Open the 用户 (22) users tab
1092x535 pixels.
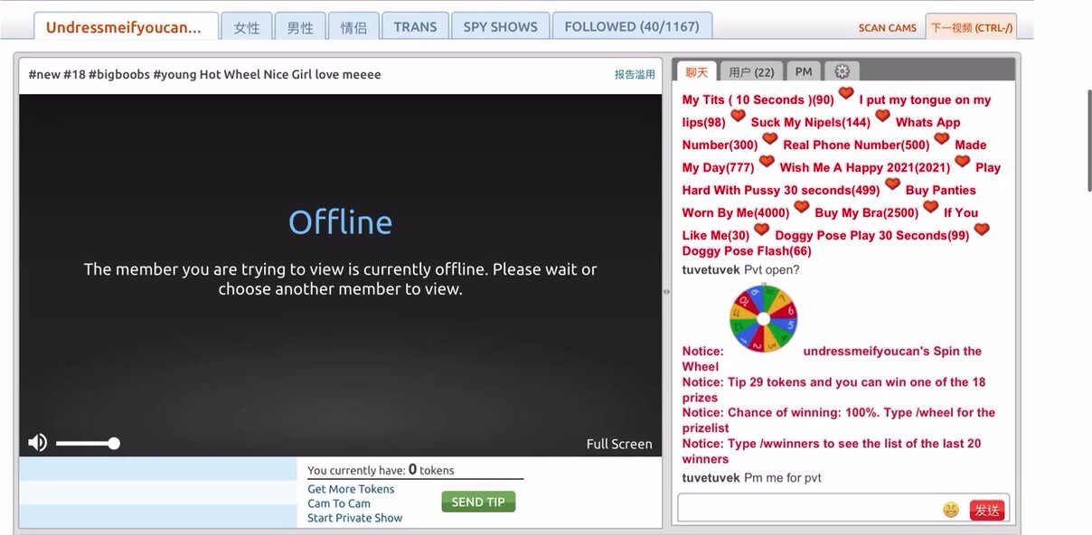click(751, 71)
